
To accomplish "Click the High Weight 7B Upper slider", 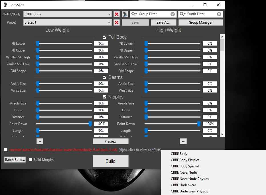I will click(x=172, y=50).
